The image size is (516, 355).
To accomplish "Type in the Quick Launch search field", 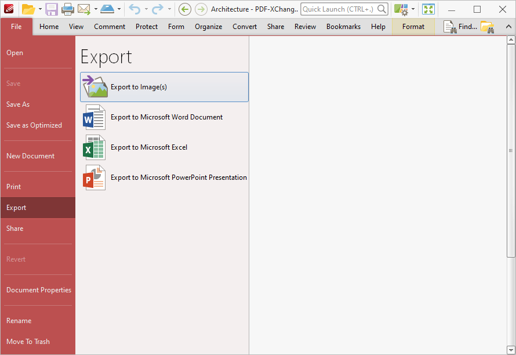I will [339, 9].
